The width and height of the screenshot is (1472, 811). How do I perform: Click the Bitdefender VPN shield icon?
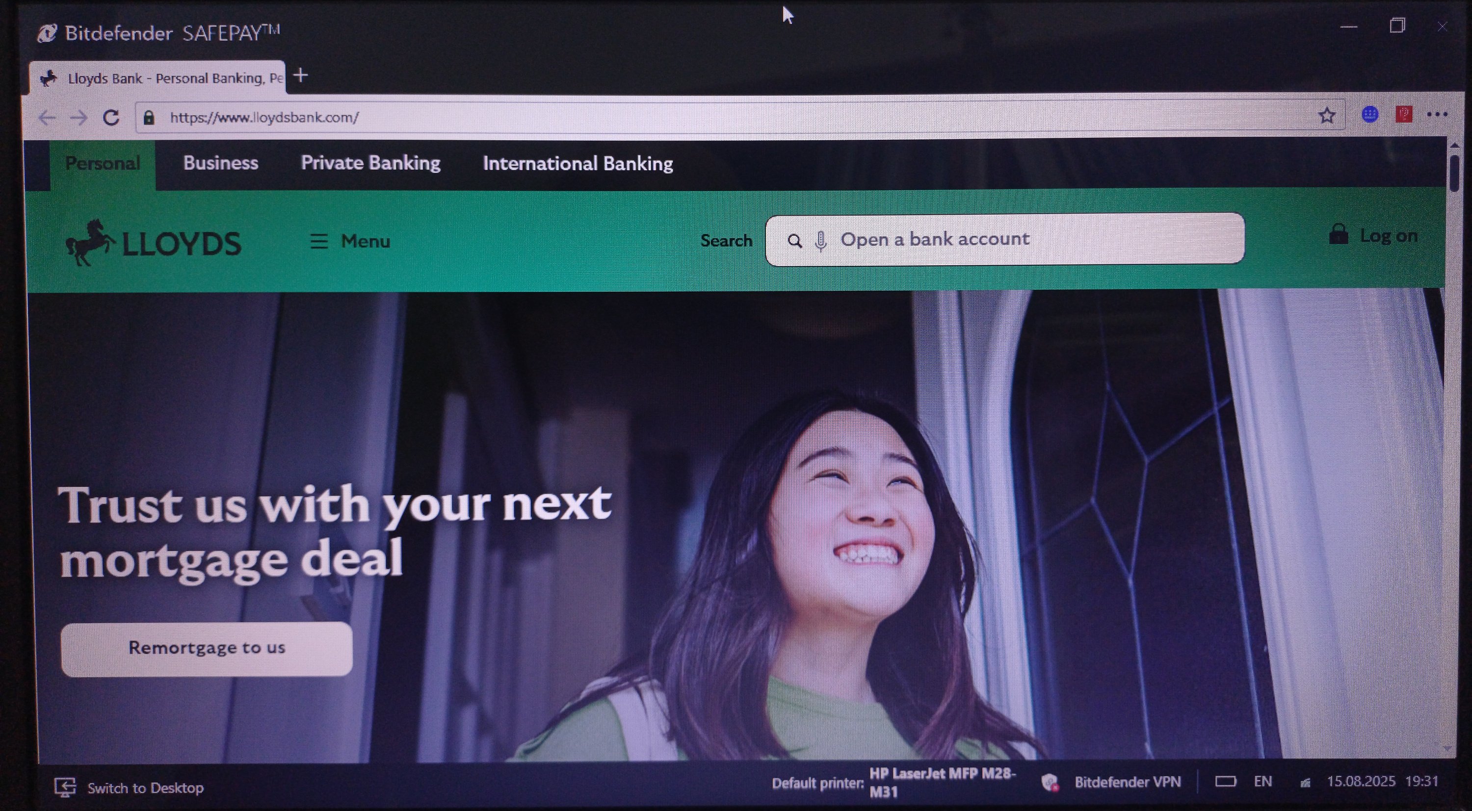click(x=1051, y=782)
